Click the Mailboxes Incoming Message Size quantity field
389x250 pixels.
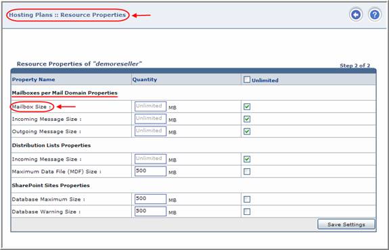point(150,119)
